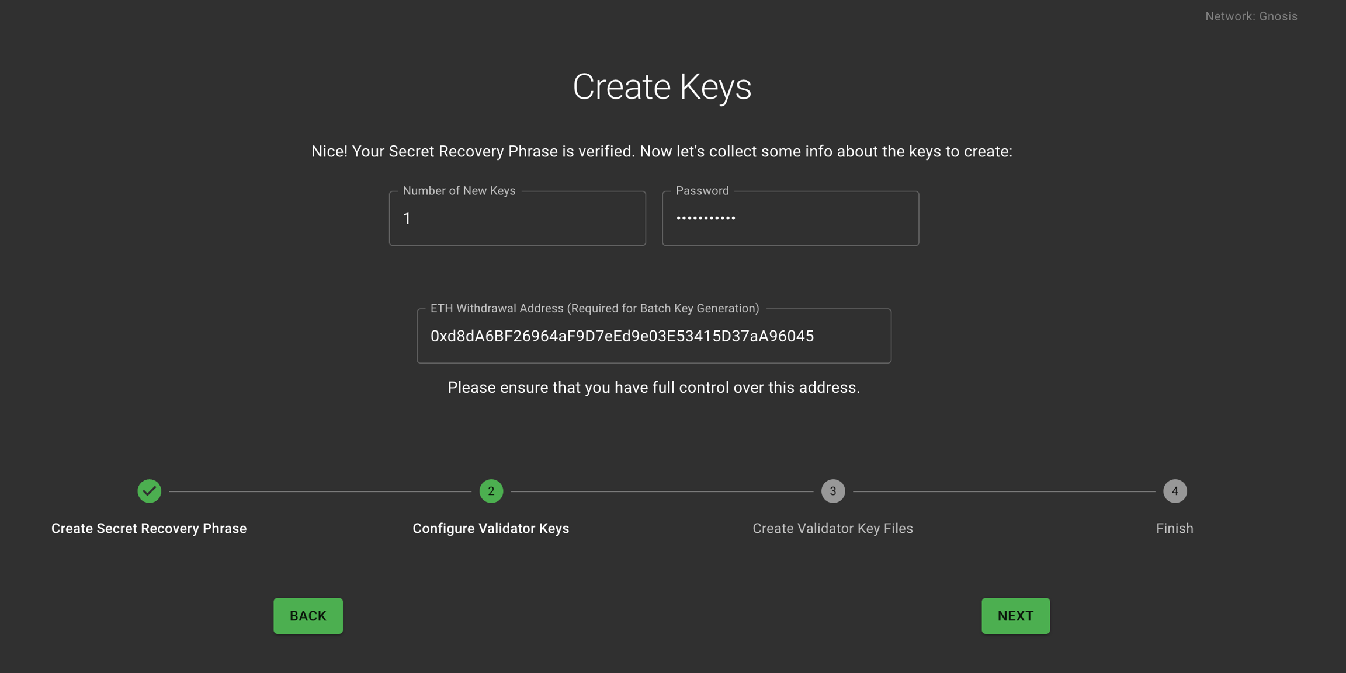
Task: Focus the Number of New Keys field
Action: (x=517, y=218)
